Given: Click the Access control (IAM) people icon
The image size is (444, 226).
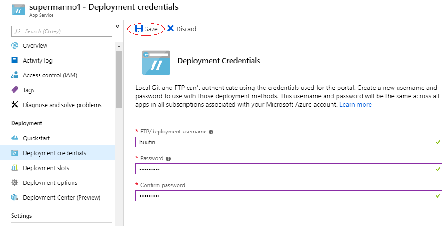Looking at the screenshot, I should pyautogui.click(x=14, y=75).
